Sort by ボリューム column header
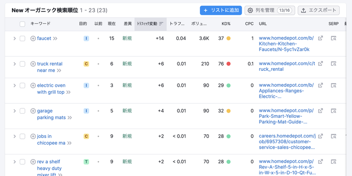The width and height of the screenshot is (352, 176). coord(199,24)
